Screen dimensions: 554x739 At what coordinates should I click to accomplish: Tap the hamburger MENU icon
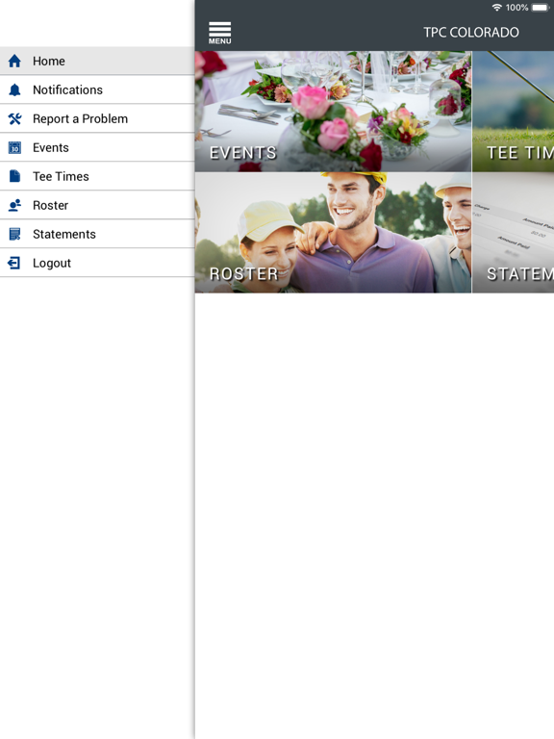click(219, 33)
